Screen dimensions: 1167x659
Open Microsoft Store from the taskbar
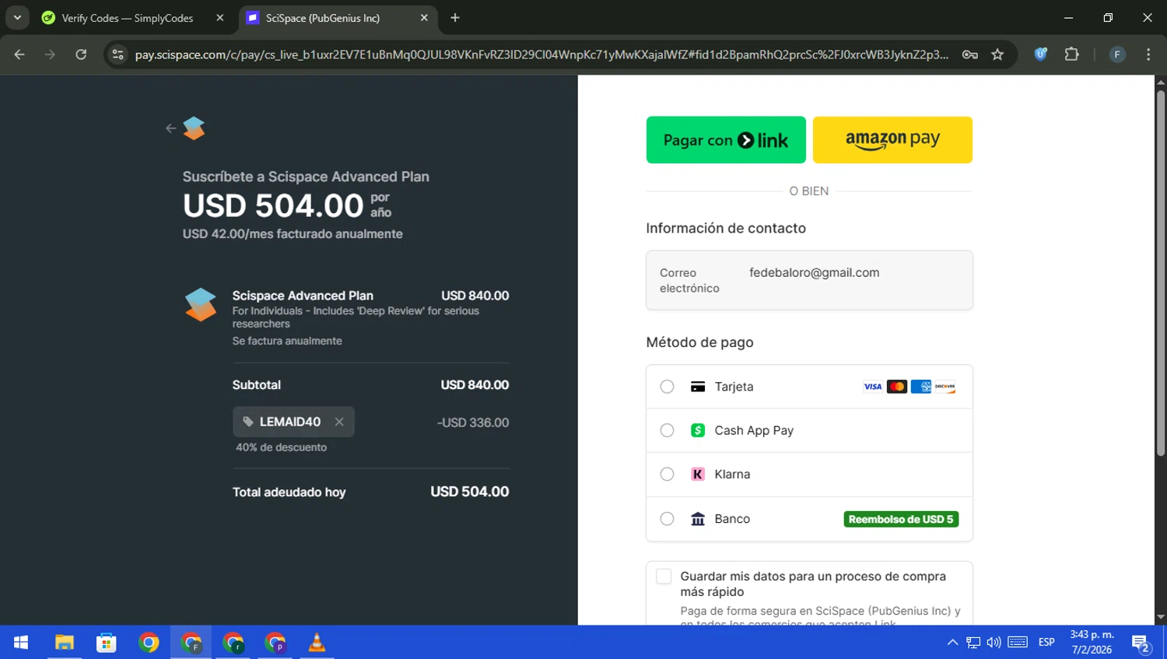tap(107, 643)
